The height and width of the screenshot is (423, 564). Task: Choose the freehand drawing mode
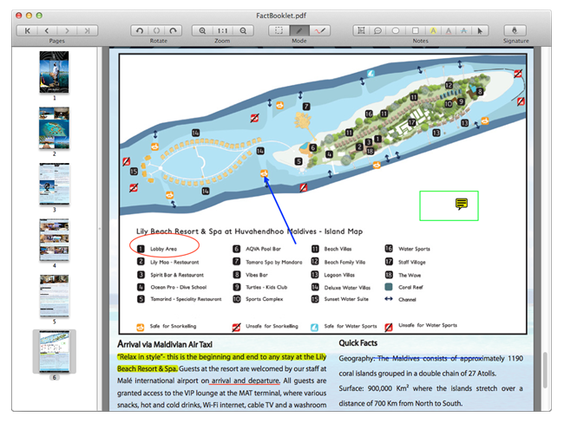320,31
